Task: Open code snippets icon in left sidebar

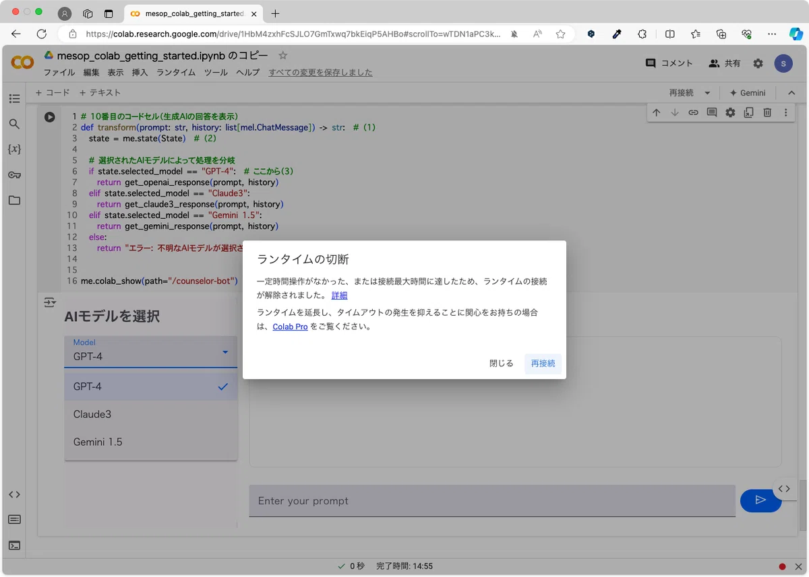Action: pos(14,494)
